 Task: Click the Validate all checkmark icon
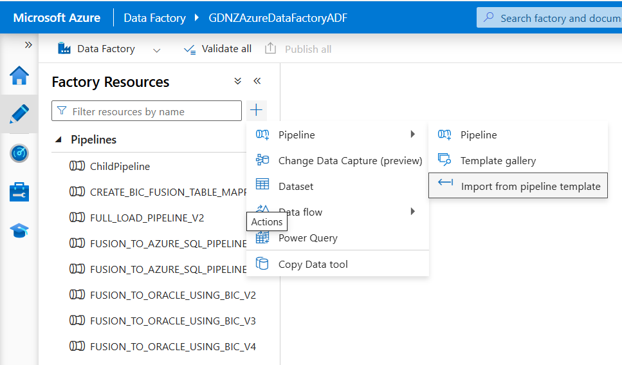pyautogui.click(x=190, y=50)
